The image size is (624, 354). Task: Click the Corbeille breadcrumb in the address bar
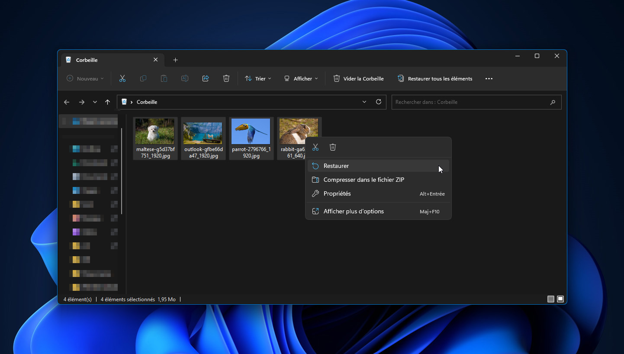147,102
